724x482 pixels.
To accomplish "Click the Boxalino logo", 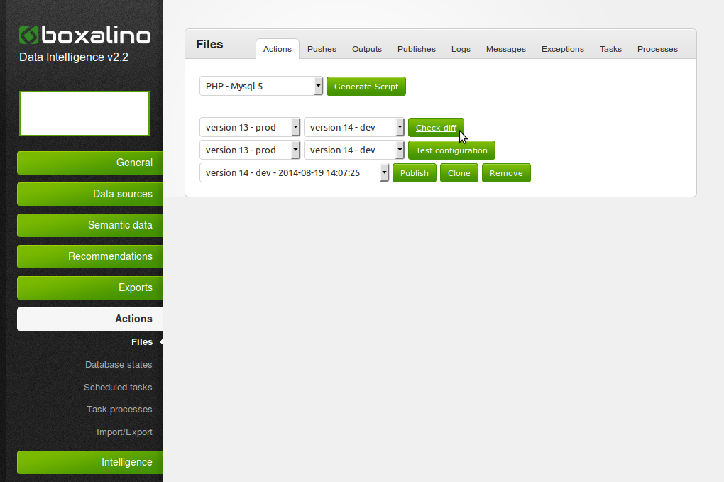I will coord(84,35).
